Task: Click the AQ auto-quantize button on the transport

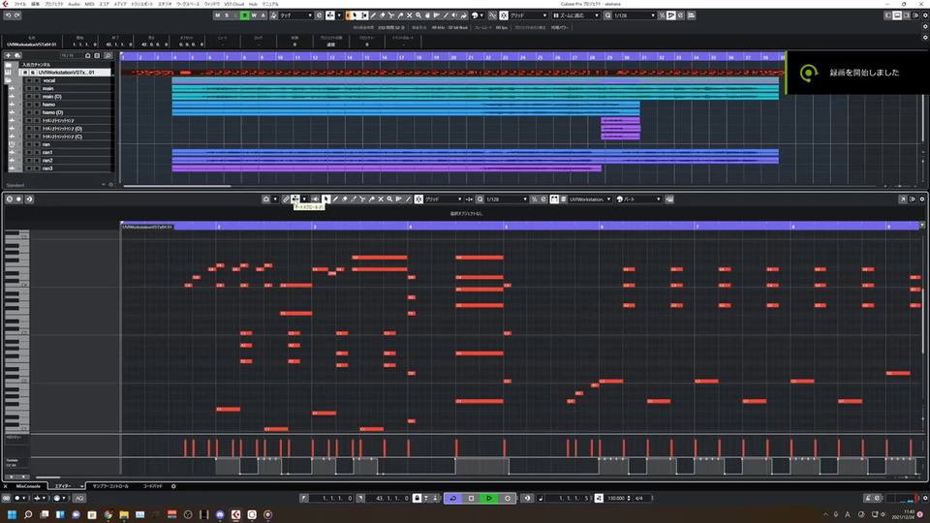Action: coord(79,498)
